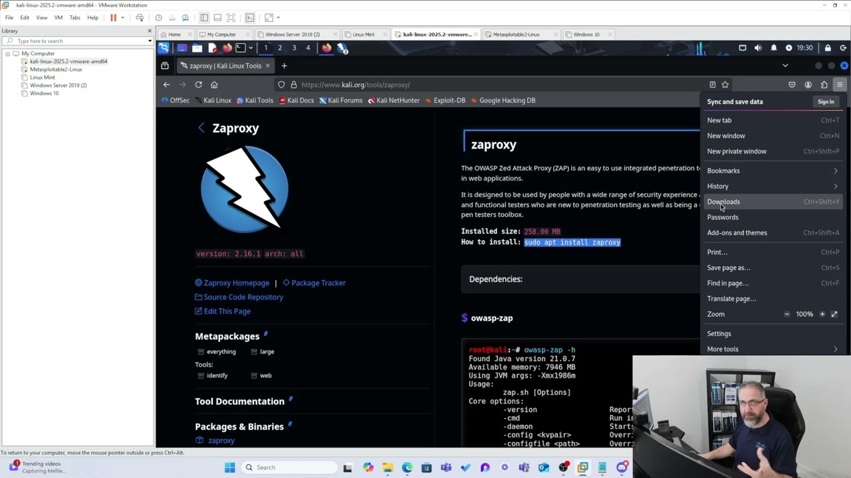Click the VMware library search field
851x478 pixels.
pyautogui.click(x=78, y=41)
